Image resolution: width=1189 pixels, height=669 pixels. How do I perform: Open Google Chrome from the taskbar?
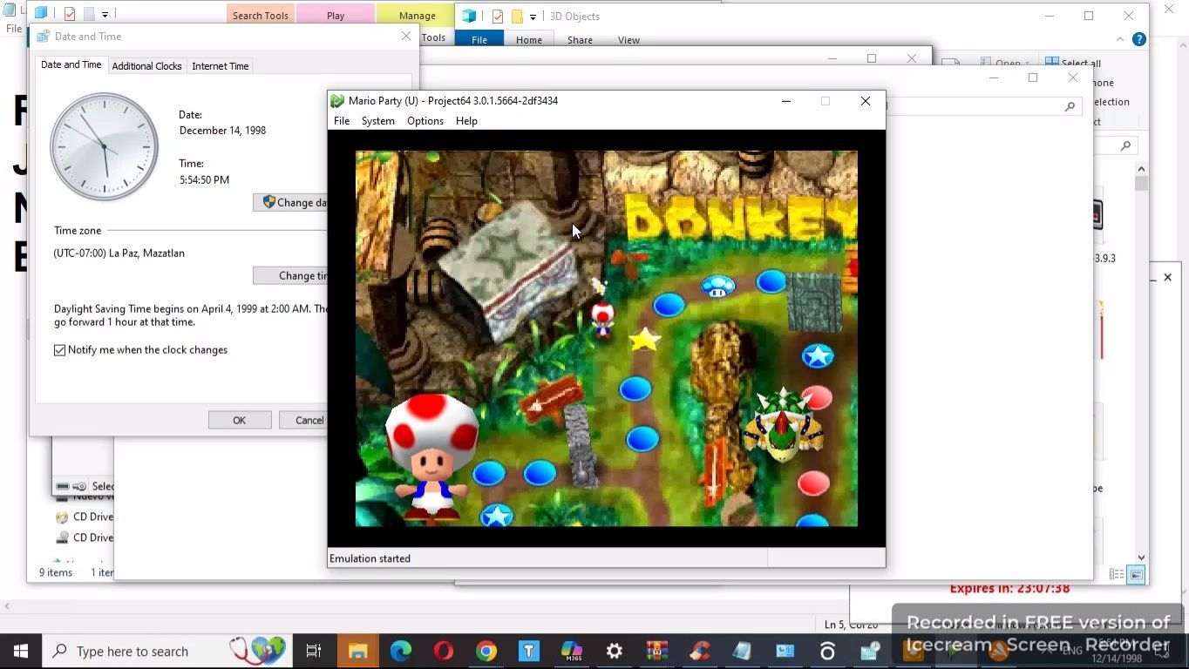(486, 651)
